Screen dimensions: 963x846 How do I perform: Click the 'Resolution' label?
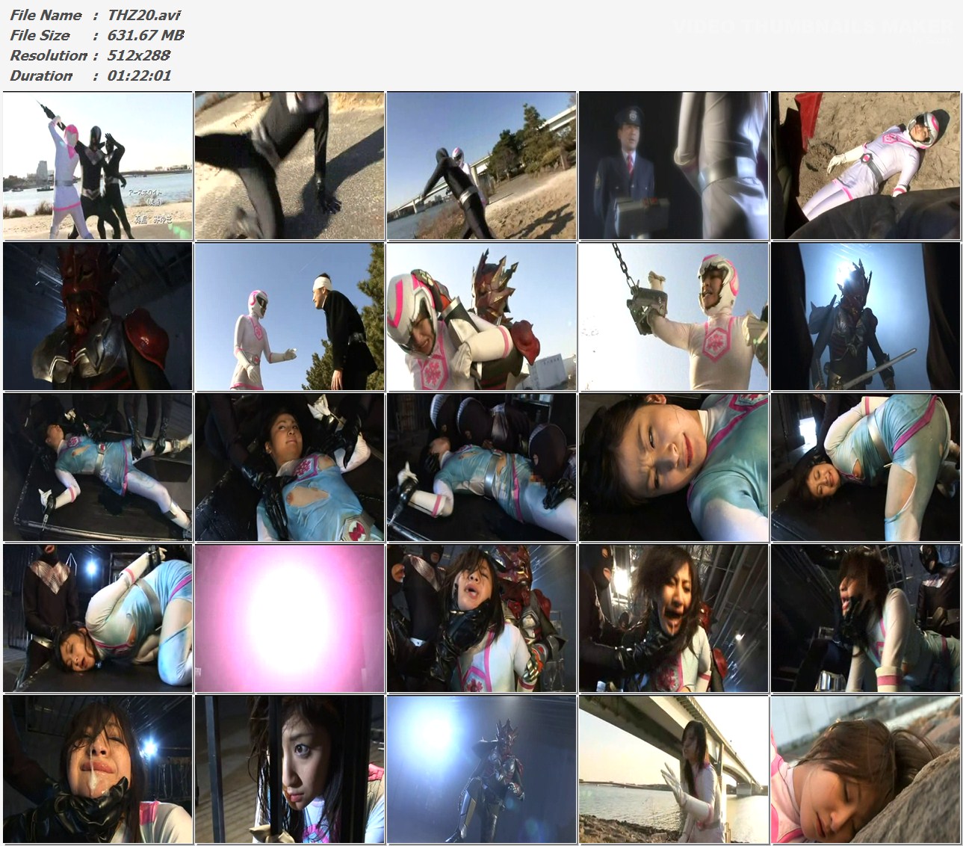[49, 55]
